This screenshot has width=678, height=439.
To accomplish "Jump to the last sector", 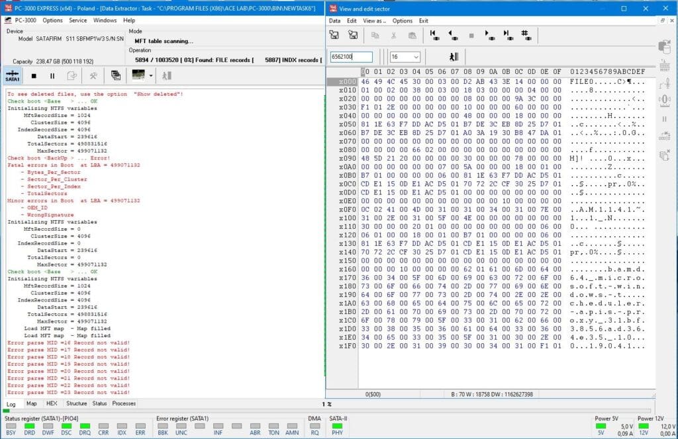I will (x=507, y=35).
